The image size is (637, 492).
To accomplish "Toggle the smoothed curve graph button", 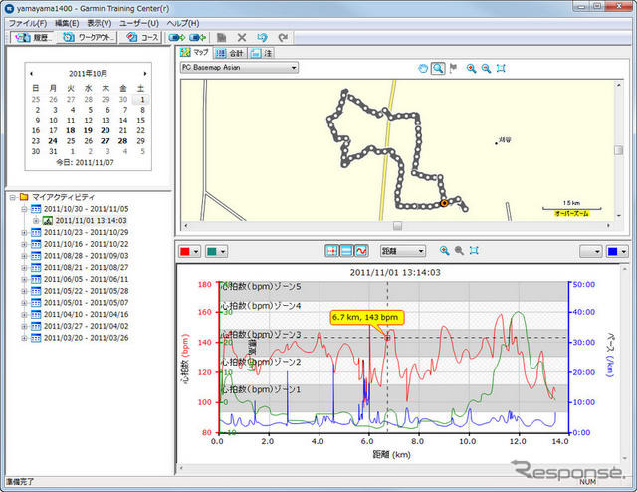I will (x=362, y=251).
